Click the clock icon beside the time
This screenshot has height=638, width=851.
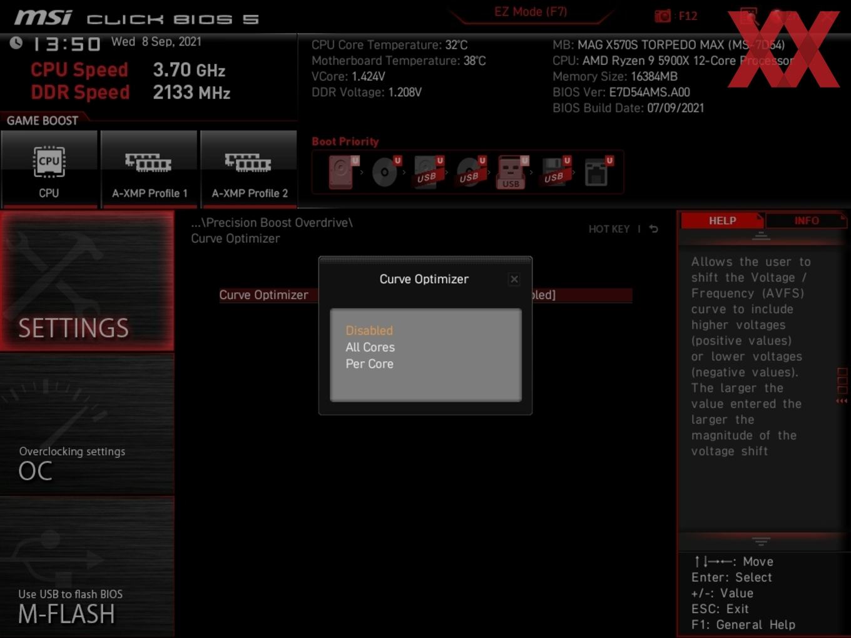16,43
